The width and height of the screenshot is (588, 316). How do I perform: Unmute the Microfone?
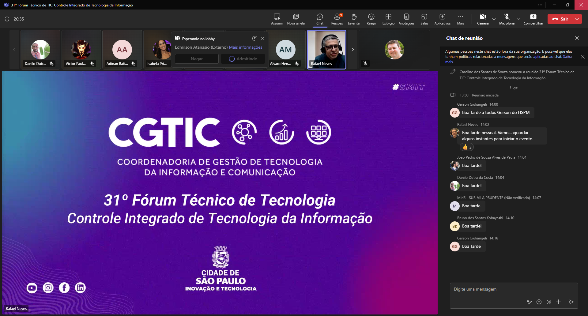point(507,19)
